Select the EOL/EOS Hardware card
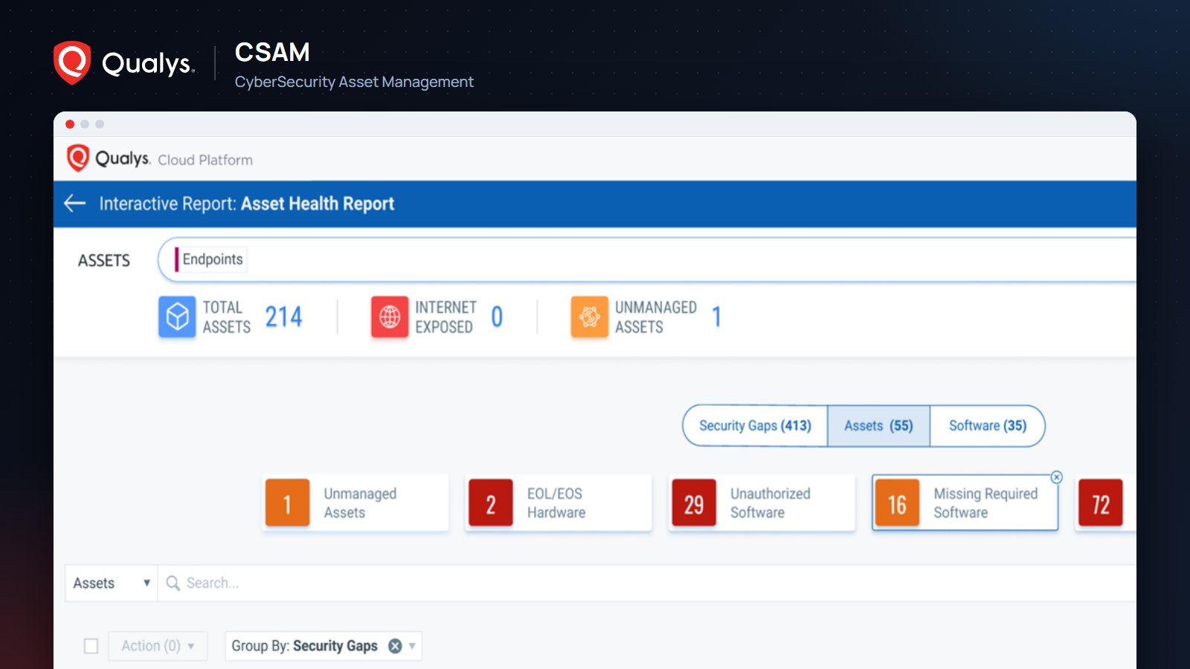This screenshot has height=669, width=1190. tap(559, 502)
